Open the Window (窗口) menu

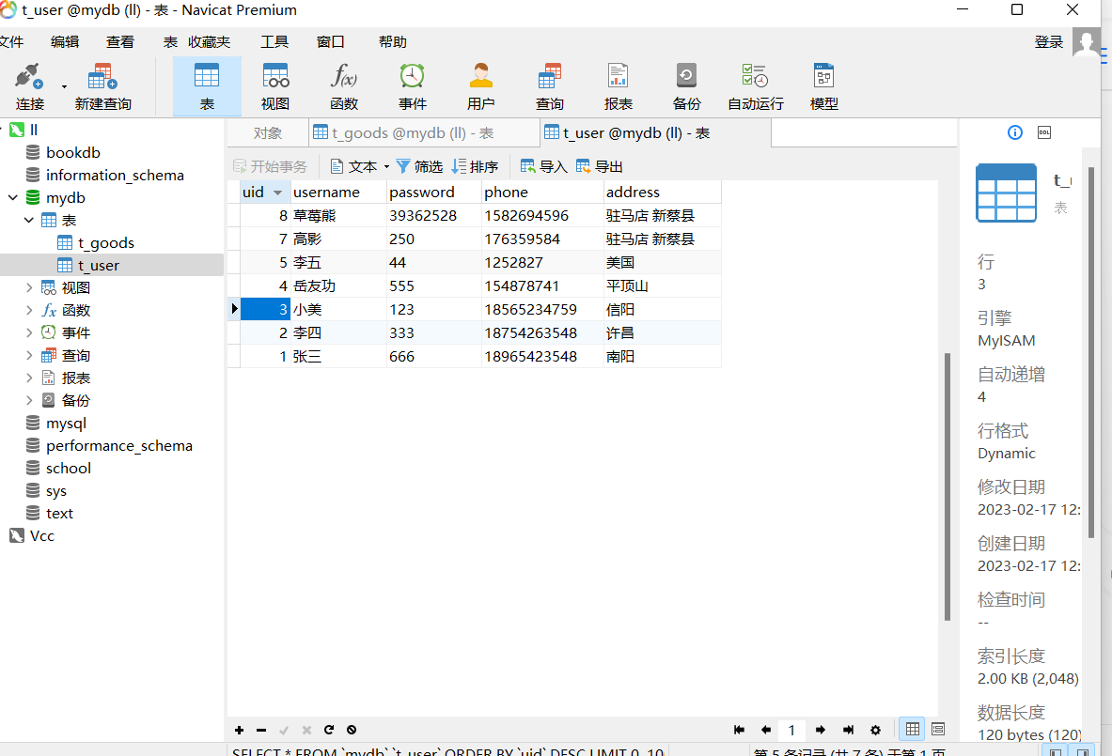click(331, 42)
